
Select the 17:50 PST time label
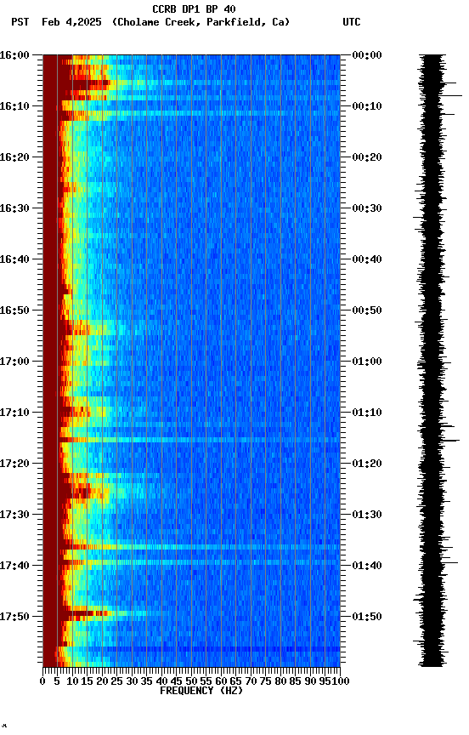pos(14,617)
